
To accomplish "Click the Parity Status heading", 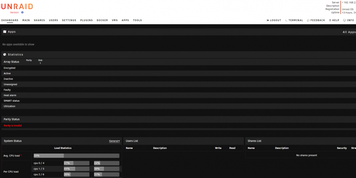I will pos(12,119).
